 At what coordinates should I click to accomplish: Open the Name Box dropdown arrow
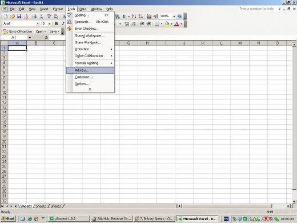coord(30,38)
